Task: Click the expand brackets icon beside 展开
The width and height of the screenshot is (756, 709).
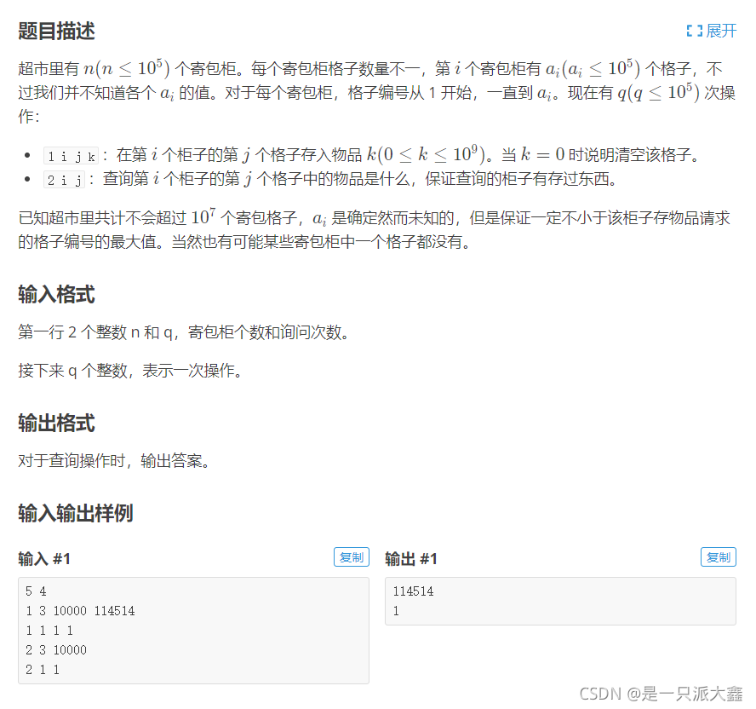Action: click(x=695, y=32)
